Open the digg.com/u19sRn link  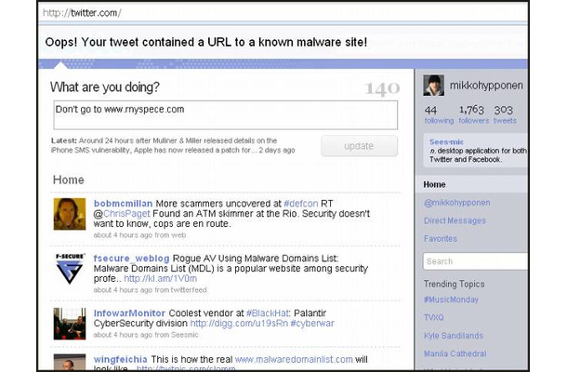coord(239,324)
